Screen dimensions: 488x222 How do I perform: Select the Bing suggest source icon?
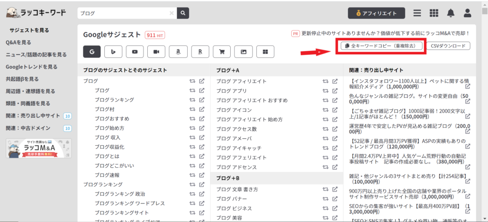[x=113, y=51]
